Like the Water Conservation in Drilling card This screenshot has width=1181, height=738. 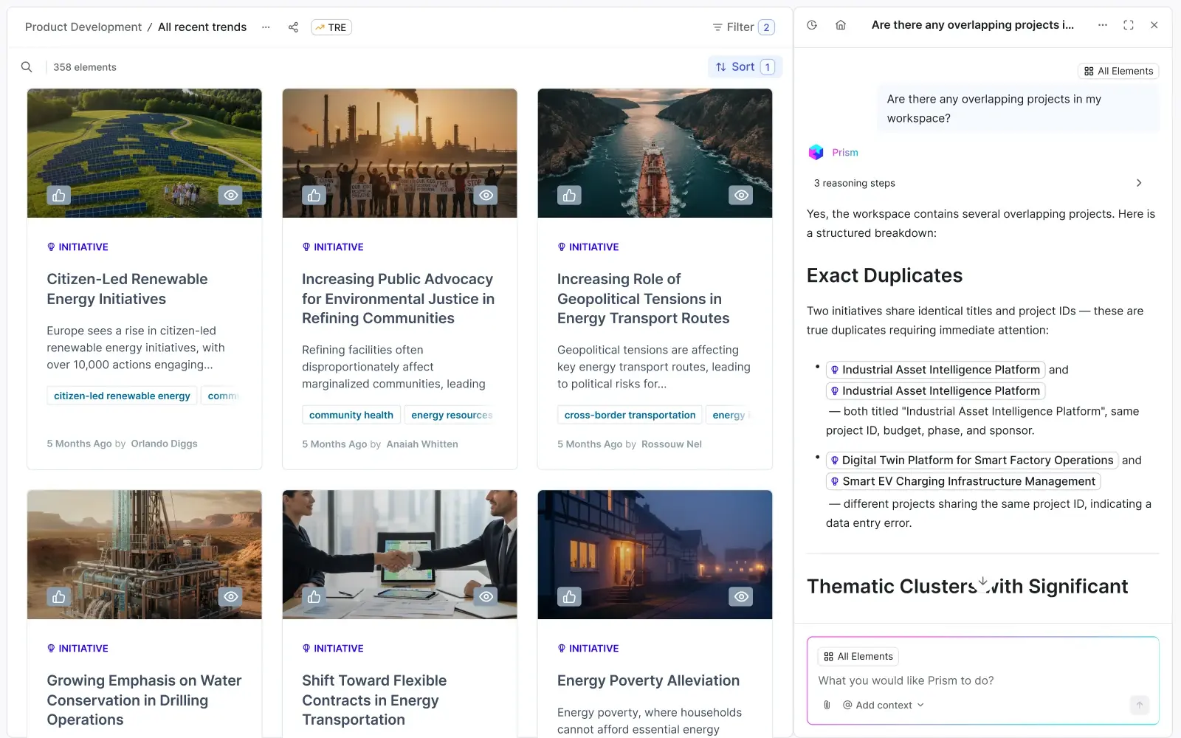(59, 596)
